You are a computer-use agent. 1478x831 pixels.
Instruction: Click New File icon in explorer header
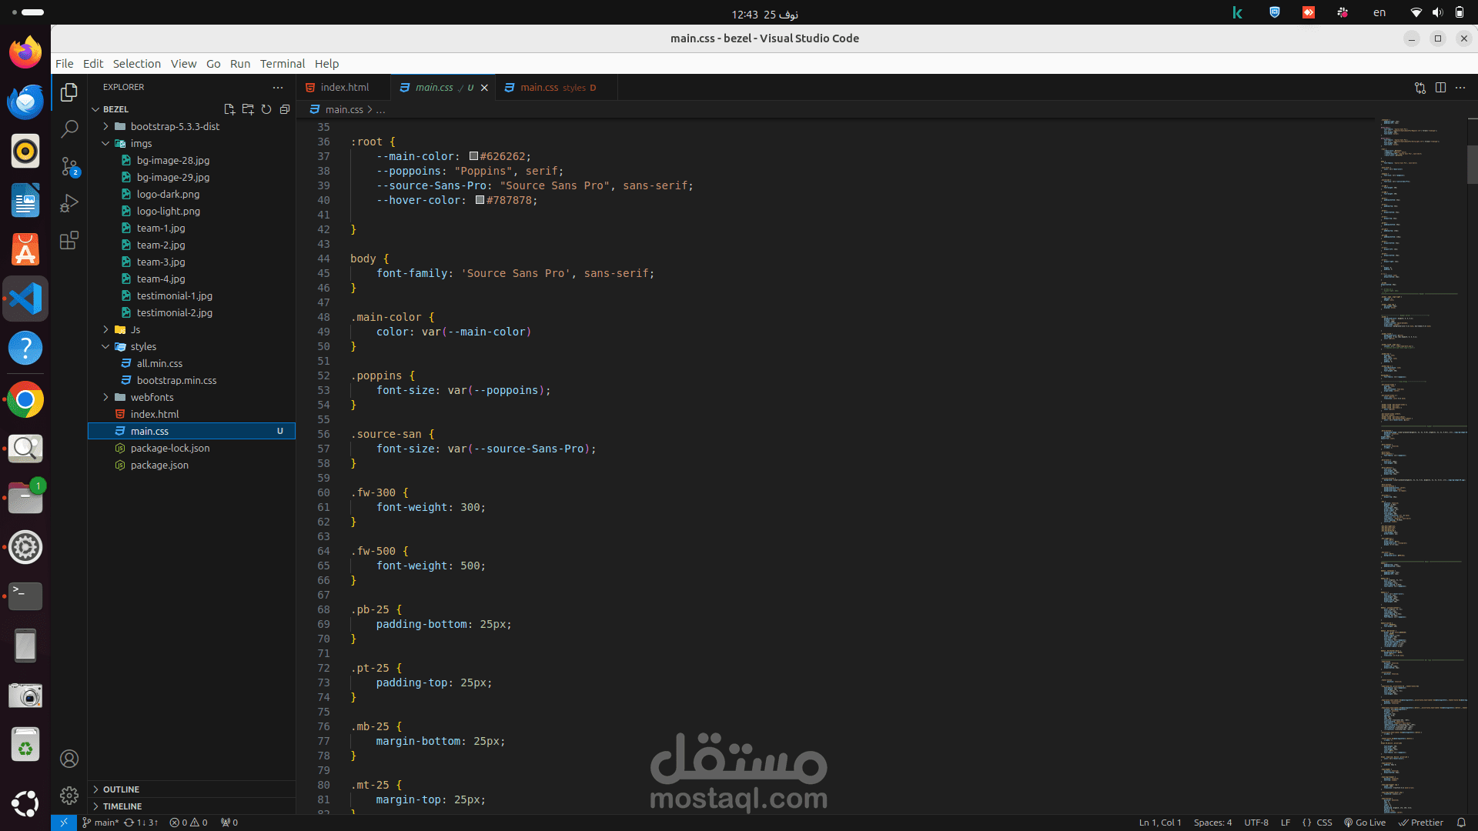pyautogui.click(x=229, y=109)
